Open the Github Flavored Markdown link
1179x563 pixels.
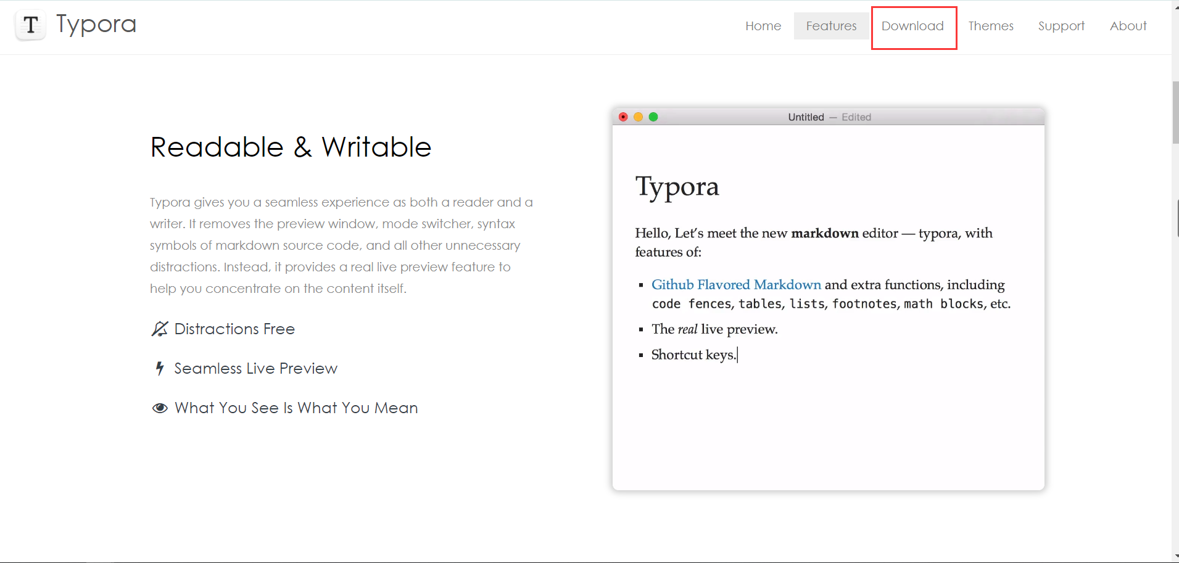736,284
